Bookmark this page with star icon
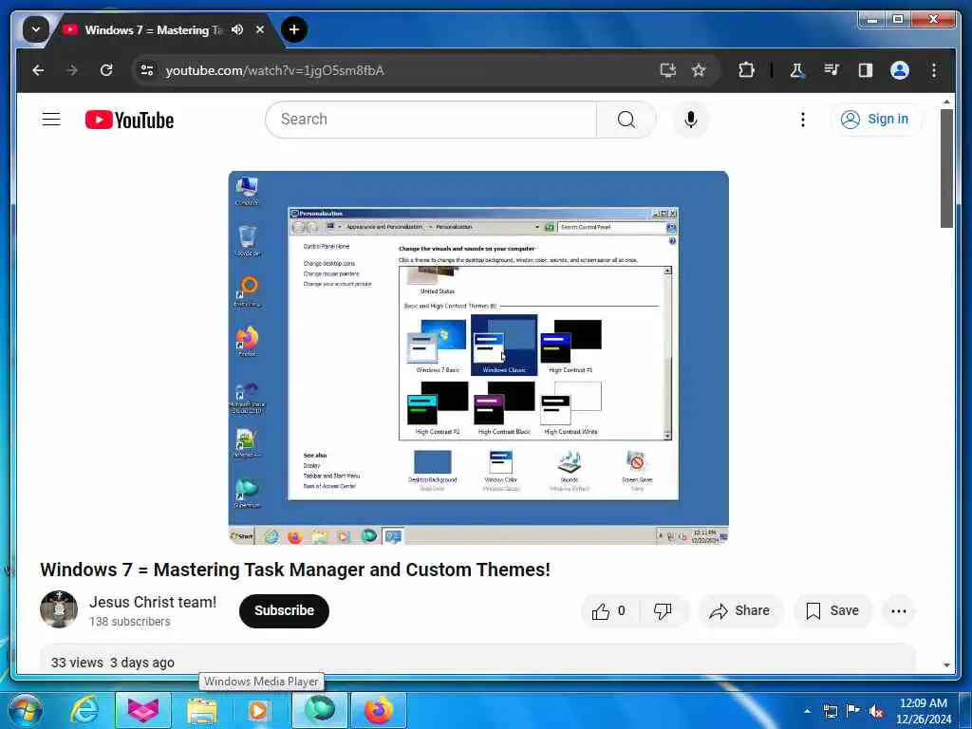972x729 pixels. click(x=699, y=70)
